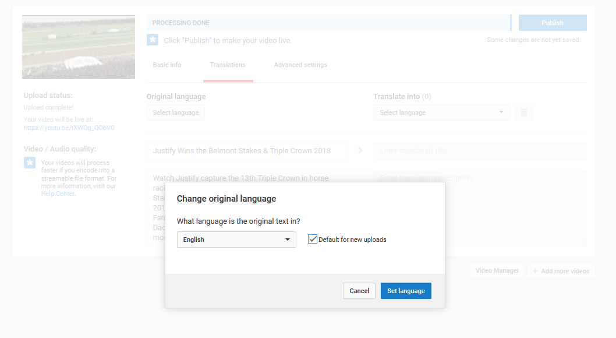Select the Translations tab

228,65
